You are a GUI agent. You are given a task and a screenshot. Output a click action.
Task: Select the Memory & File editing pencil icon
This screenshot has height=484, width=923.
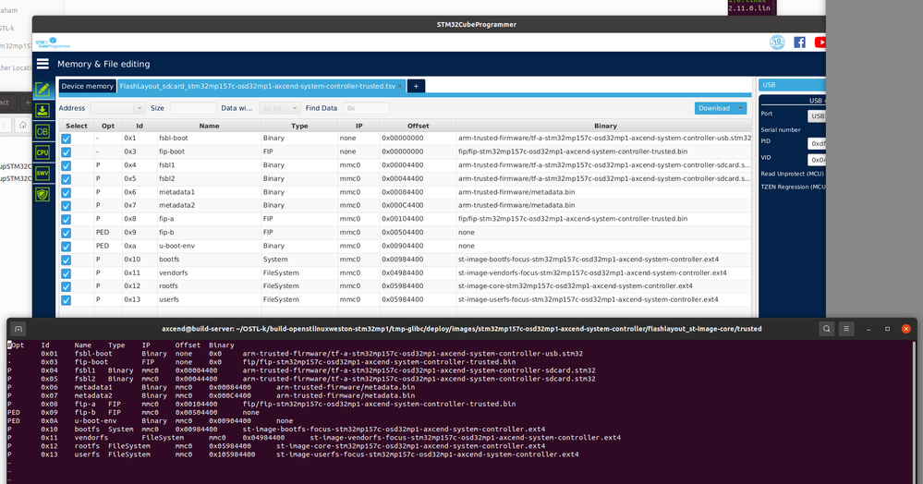click(x=43, y=90)
